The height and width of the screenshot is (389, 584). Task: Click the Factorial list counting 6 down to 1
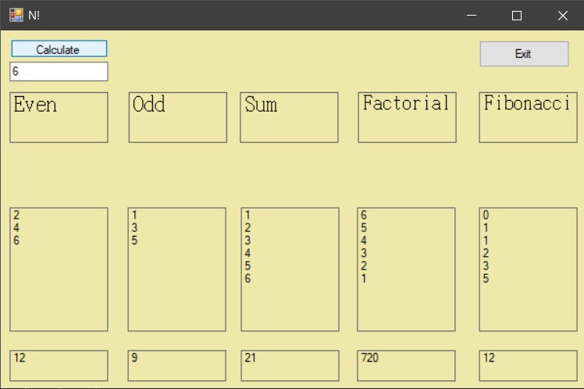pyautogui.click(x=407, y=269)
